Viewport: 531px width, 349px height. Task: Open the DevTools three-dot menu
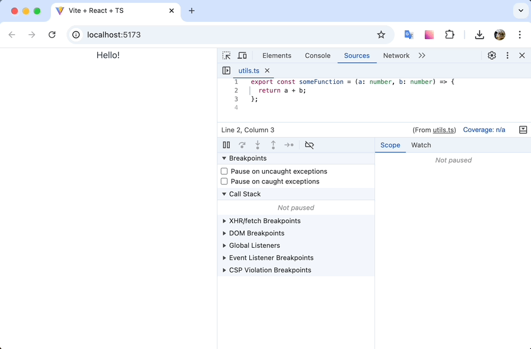click(x=508, y=55)
